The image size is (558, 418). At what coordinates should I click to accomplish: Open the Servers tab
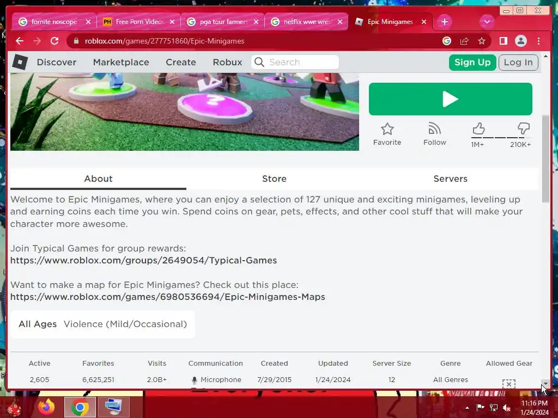pos(450,179)
